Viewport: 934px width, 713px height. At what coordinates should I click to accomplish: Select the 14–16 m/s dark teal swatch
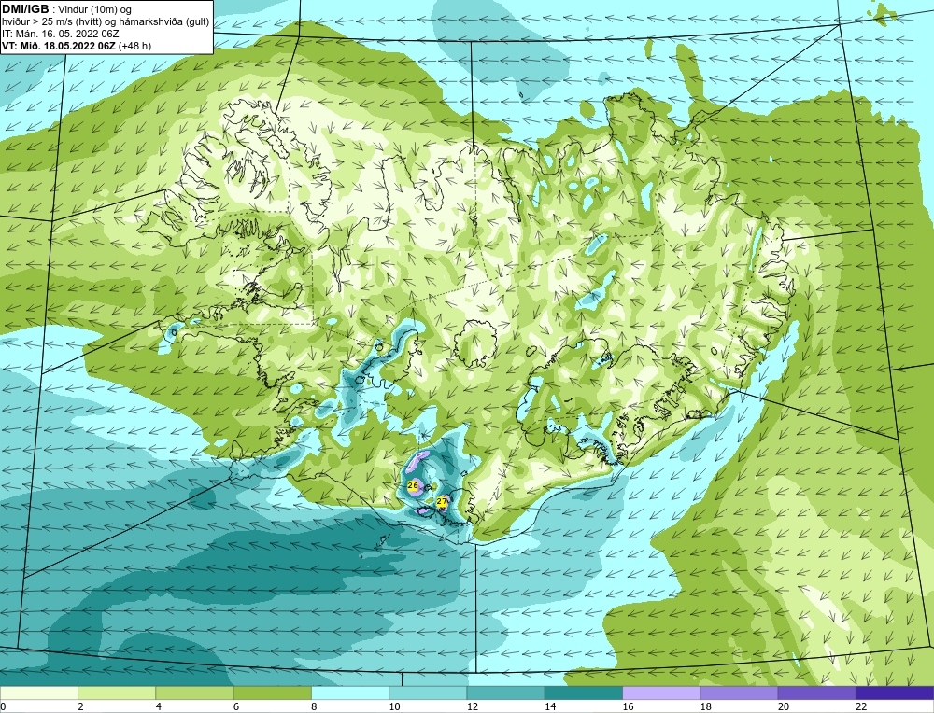[x=584, y=692]
